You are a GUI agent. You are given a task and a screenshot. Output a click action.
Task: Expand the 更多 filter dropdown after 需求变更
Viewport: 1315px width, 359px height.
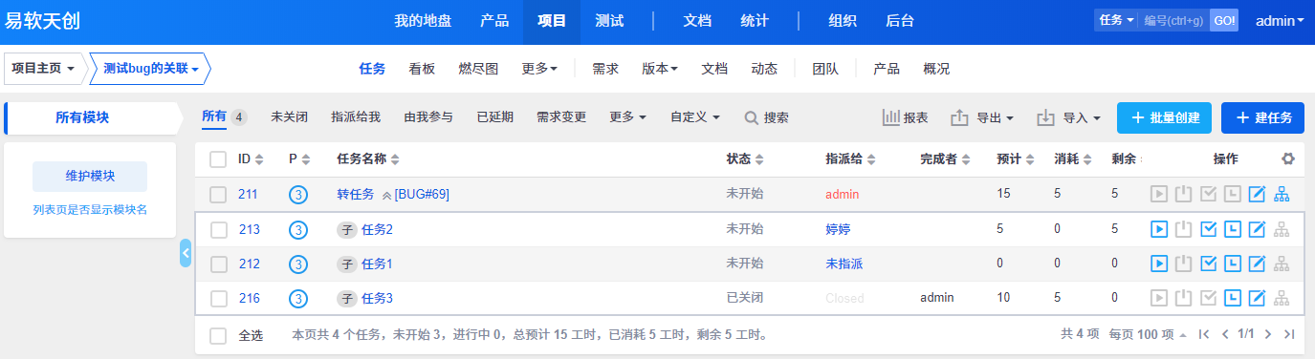[x=628, y=117]
